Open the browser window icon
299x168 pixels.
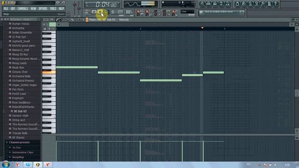[x=221, y=4]
